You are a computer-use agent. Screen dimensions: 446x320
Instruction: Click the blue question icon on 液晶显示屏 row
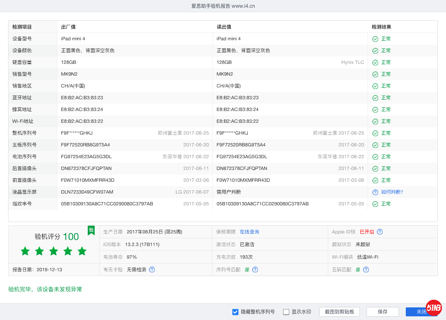click(x=375, y=192)
